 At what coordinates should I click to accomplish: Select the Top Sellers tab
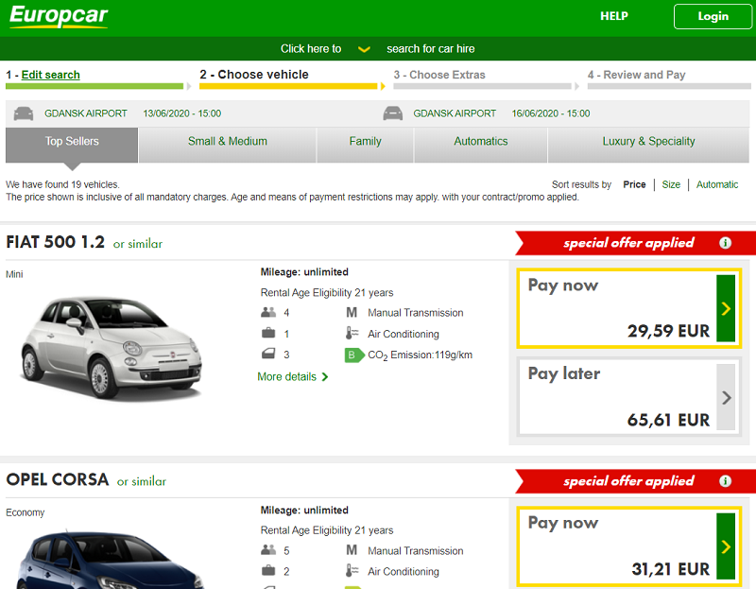[72, 145]
